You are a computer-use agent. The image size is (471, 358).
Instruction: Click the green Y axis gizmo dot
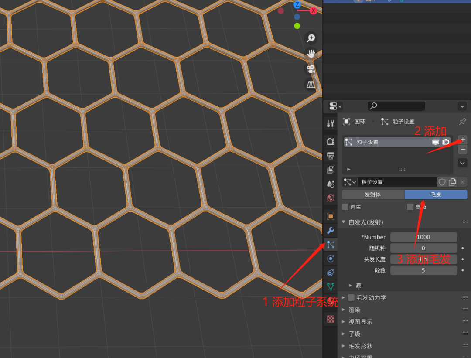[x=297, y=26]
